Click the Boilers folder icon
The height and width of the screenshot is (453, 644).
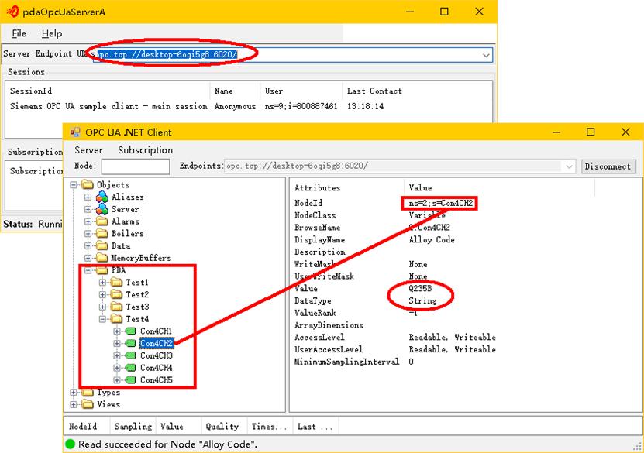pyautogui.click(x=102, y=234)
